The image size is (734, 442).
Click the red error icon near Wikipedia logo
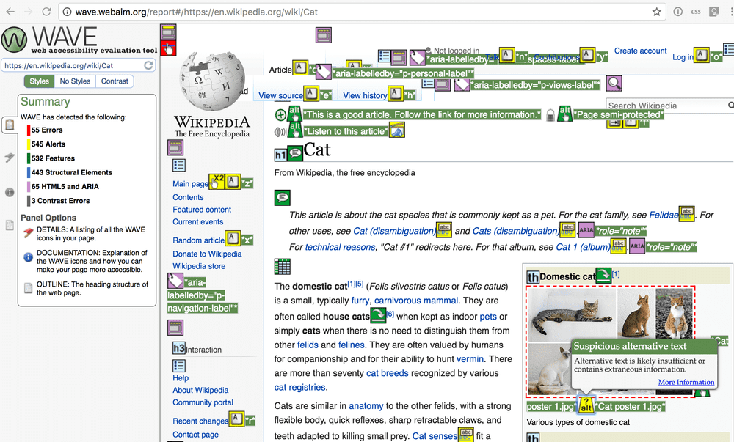pyautogui.click(x=169, y=48)
